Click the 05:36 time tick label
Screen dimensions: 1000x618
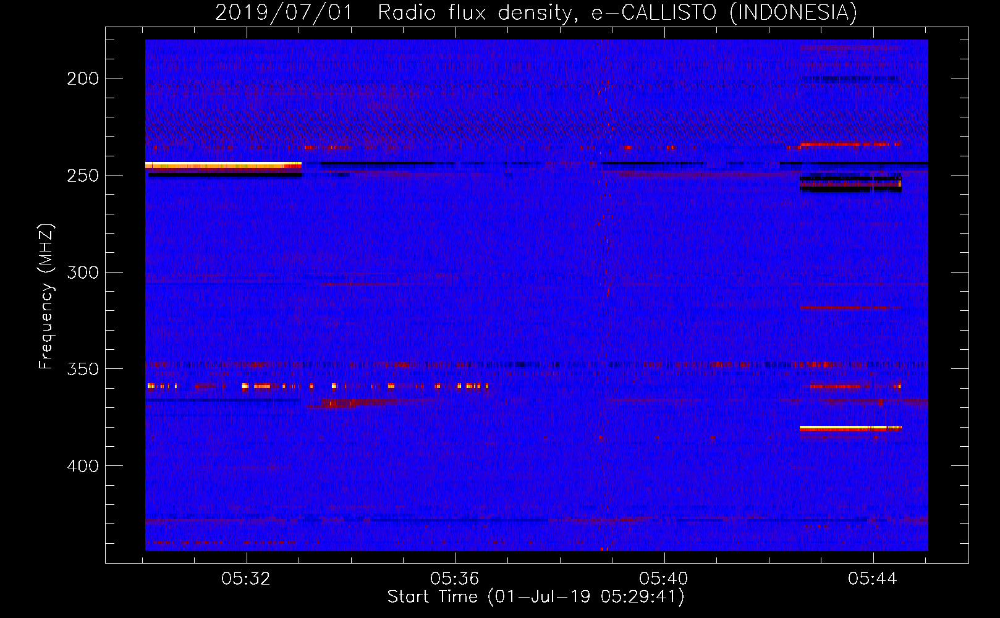pyautogui.click(x=456, y=579)
